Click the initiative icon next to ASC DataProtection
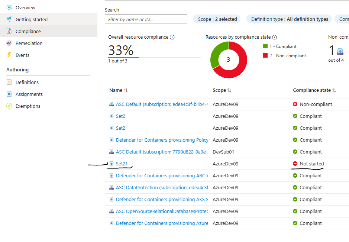This screenshot has width=349, height=242. pos(112,187)
